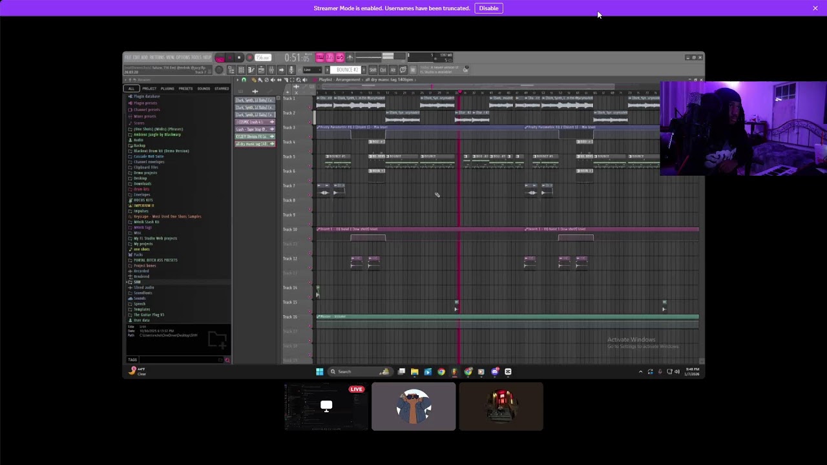Select the Slip tool in playlist

[279, 79]
